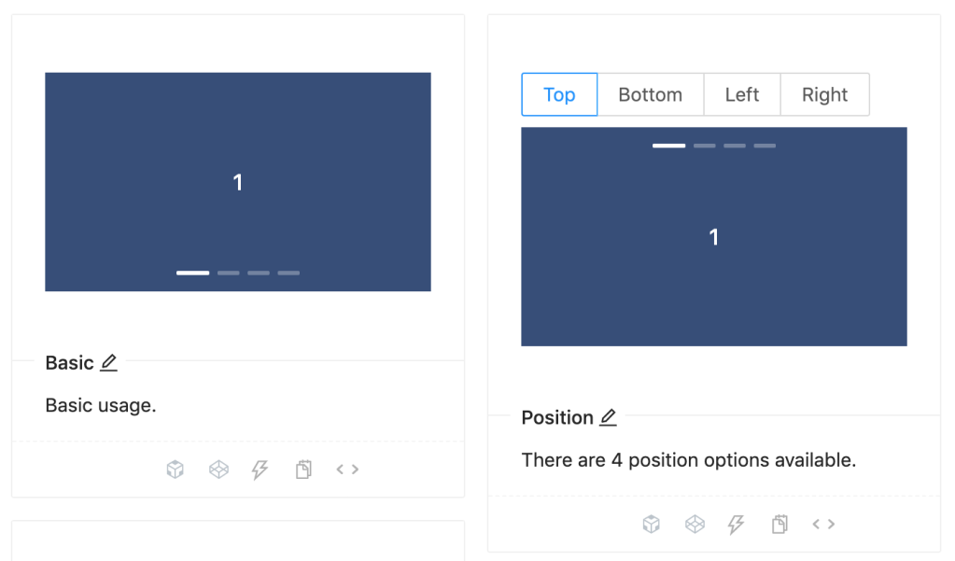Expand source code for Position demo
Viewport: 955px width, 561px height.
(x=823, y=525)
